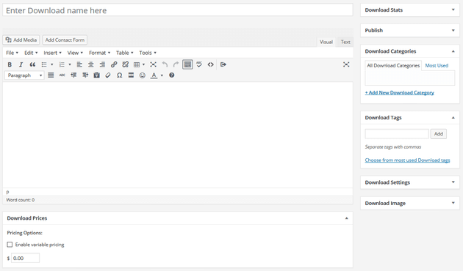Decrease the indent
Image resolution: width=463 pixels, height=271 pixels.
point(73,75)
